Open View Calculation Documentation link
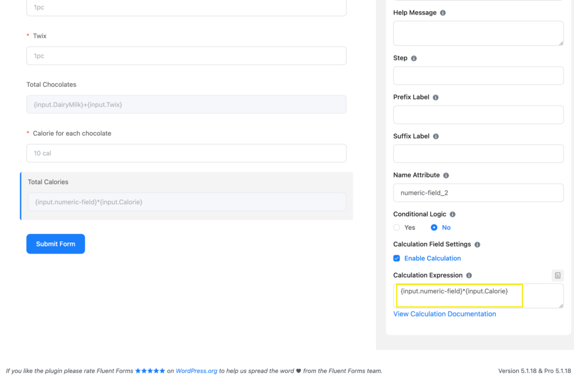Image resolution: width=574 pixels, height=379 pixels. click(x=445, y=314)
